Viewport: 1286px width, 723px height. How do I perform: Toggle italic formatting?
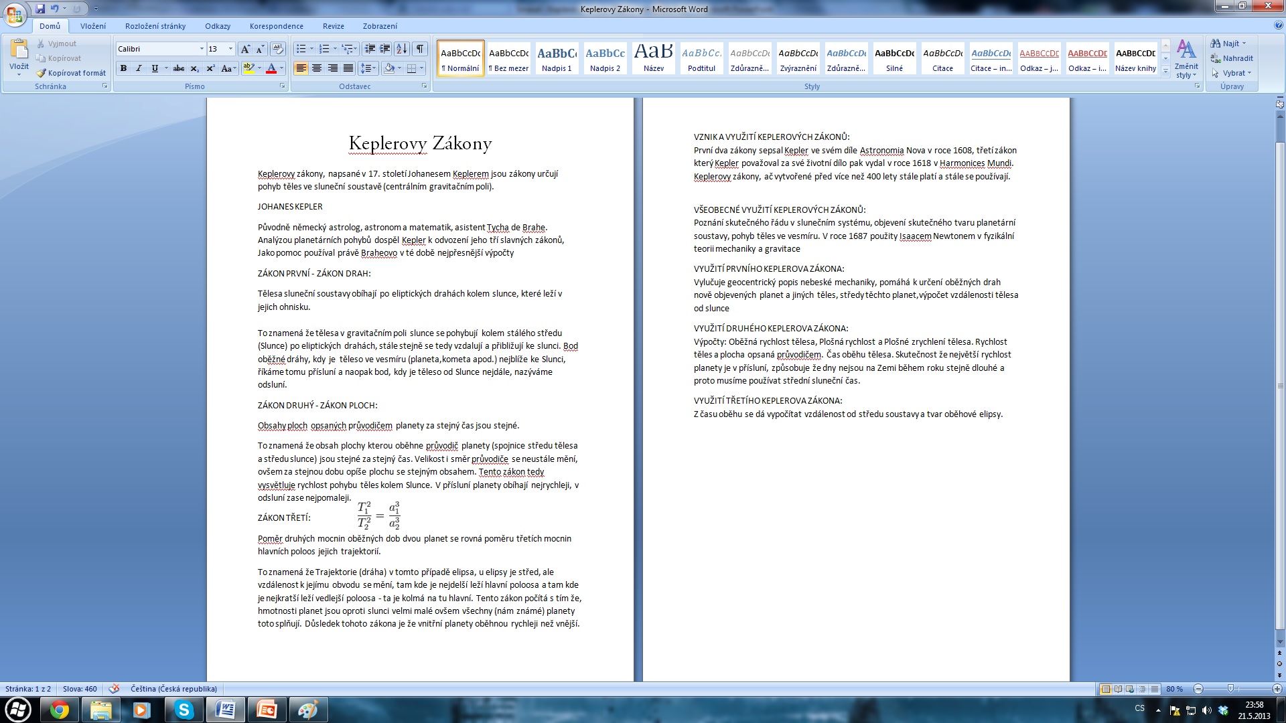139,68
